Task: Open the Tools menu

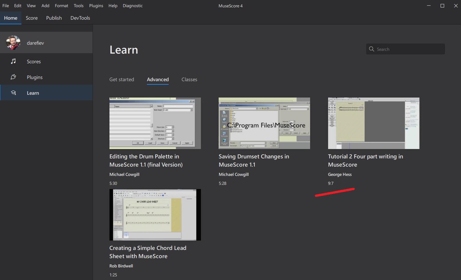Action: tap(79, 5)
